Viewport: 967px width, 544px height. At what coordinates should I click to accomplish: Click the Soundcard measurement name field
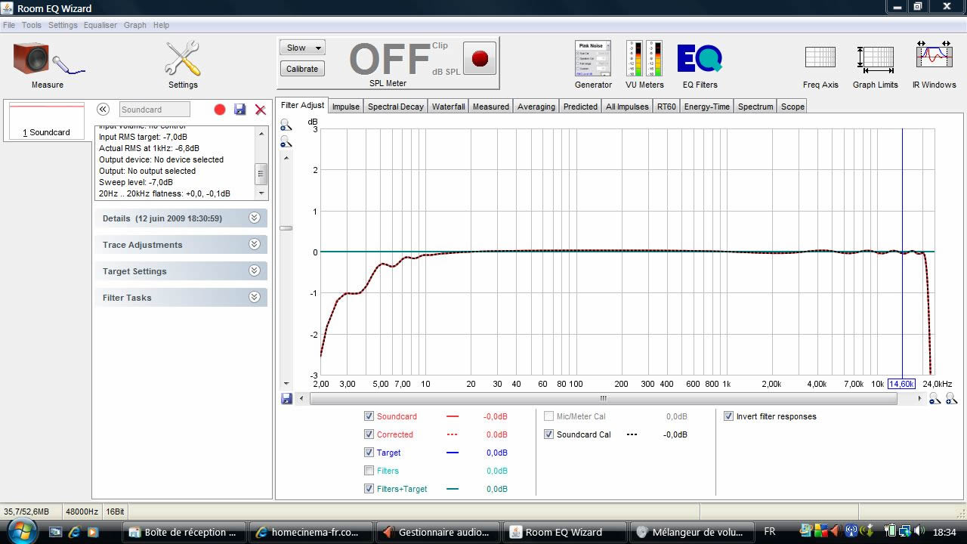(154, 110)
